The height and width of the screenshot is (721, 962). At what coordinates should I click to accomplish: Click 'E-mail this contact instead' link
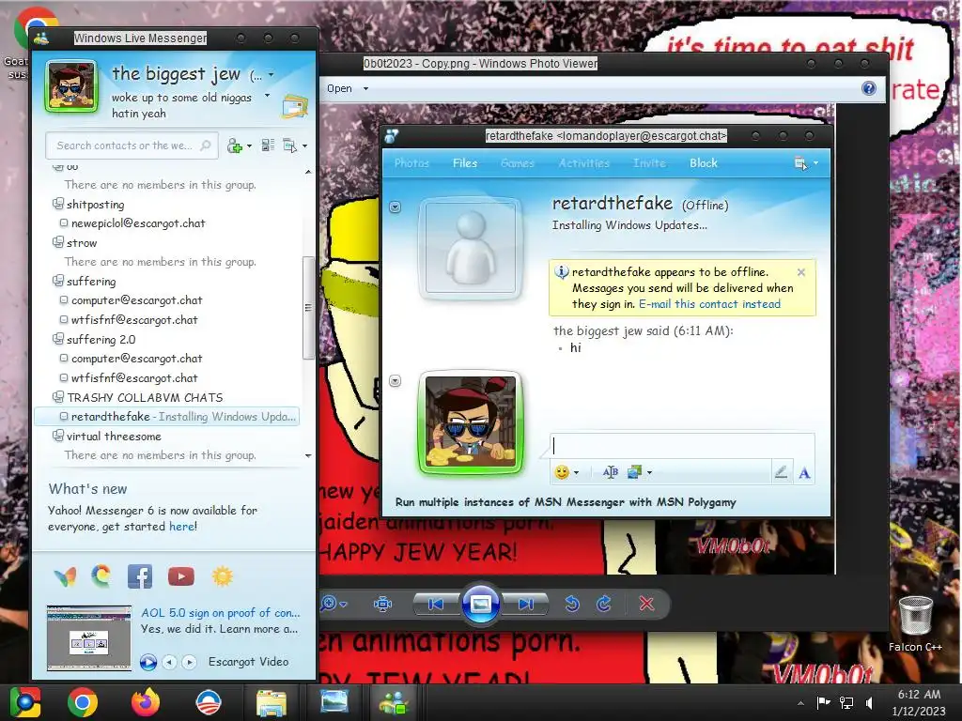pyautogui.click(x=710, y=304)
